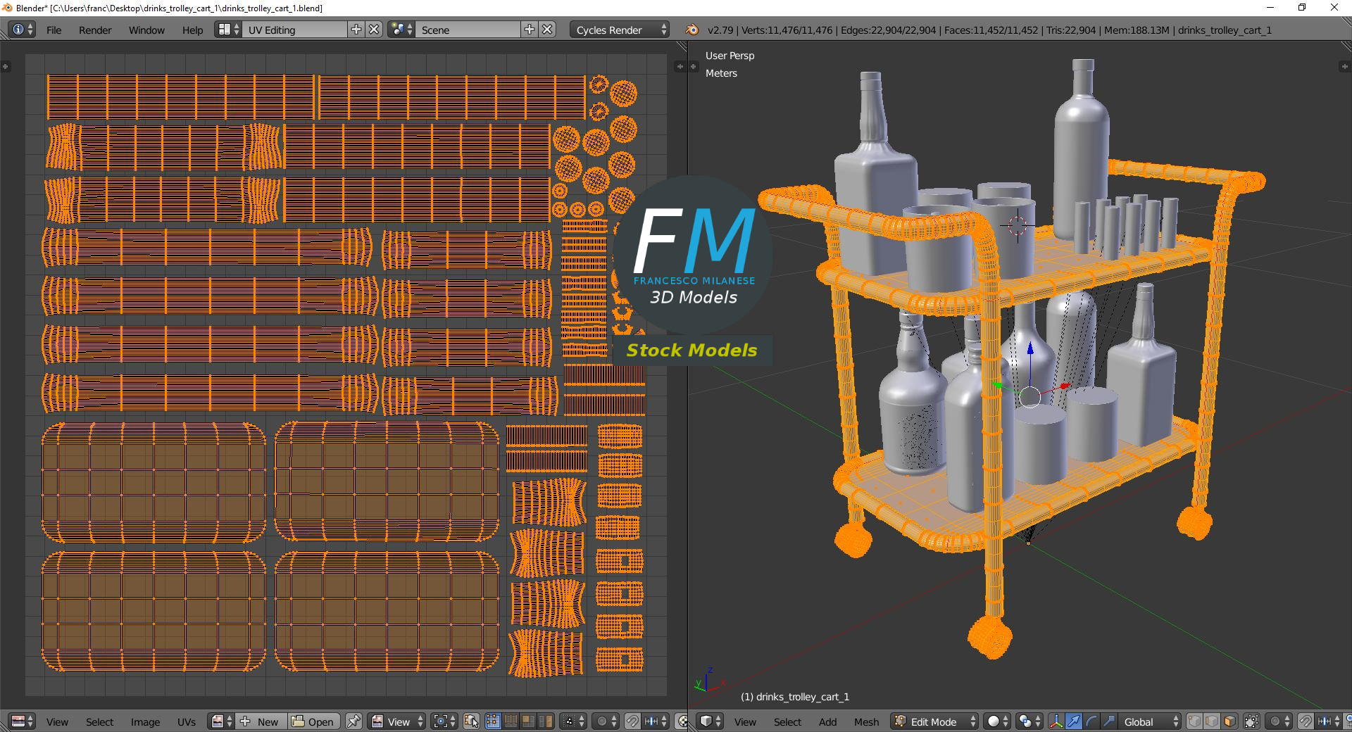This screenshot has width=1352, height=732.
Task: Delete the current Scene with X
Action: (x=547, y=30)
